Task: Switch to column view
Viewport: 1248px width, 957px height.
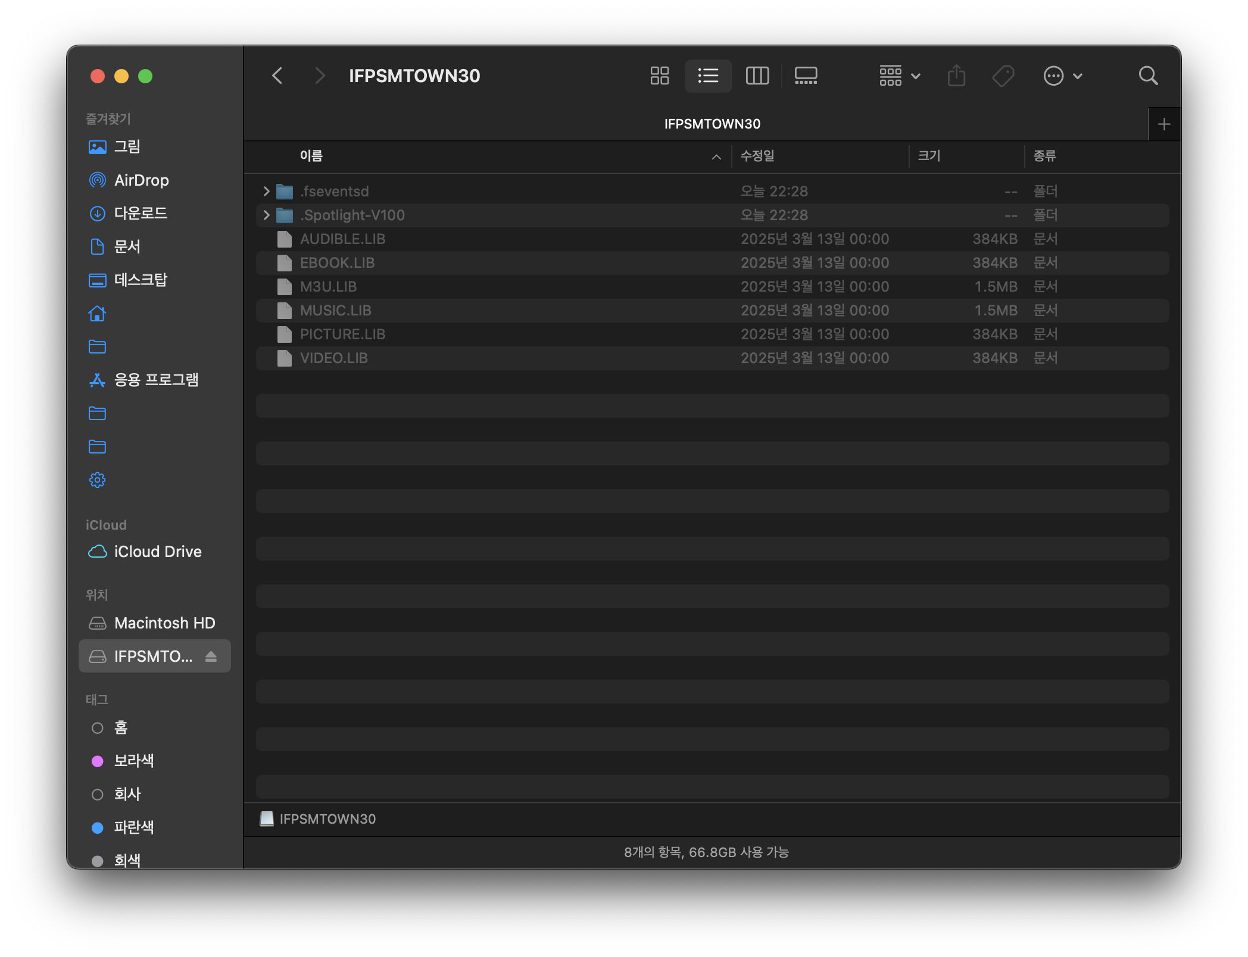Action: 757,76
